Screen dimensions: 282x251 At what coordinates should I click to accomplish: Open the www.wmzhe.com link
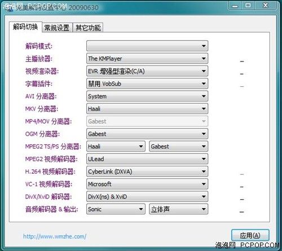(55, 236)
